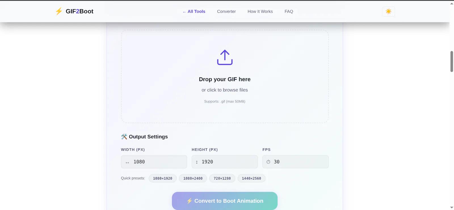This screenshot has width=454, height=210.
Task: Click the tools icon beside Output Settings
Action: [124, 137]
